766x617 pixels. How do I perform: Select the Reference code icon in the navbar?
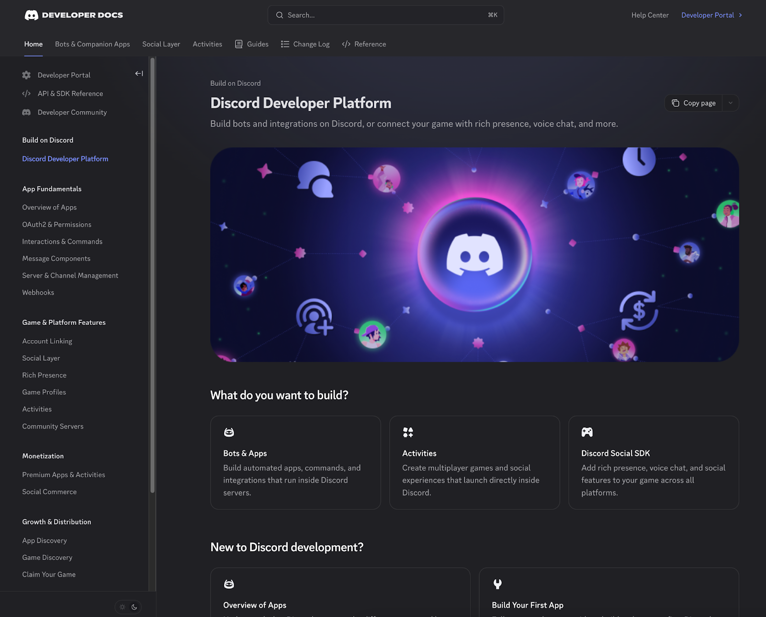347,44
